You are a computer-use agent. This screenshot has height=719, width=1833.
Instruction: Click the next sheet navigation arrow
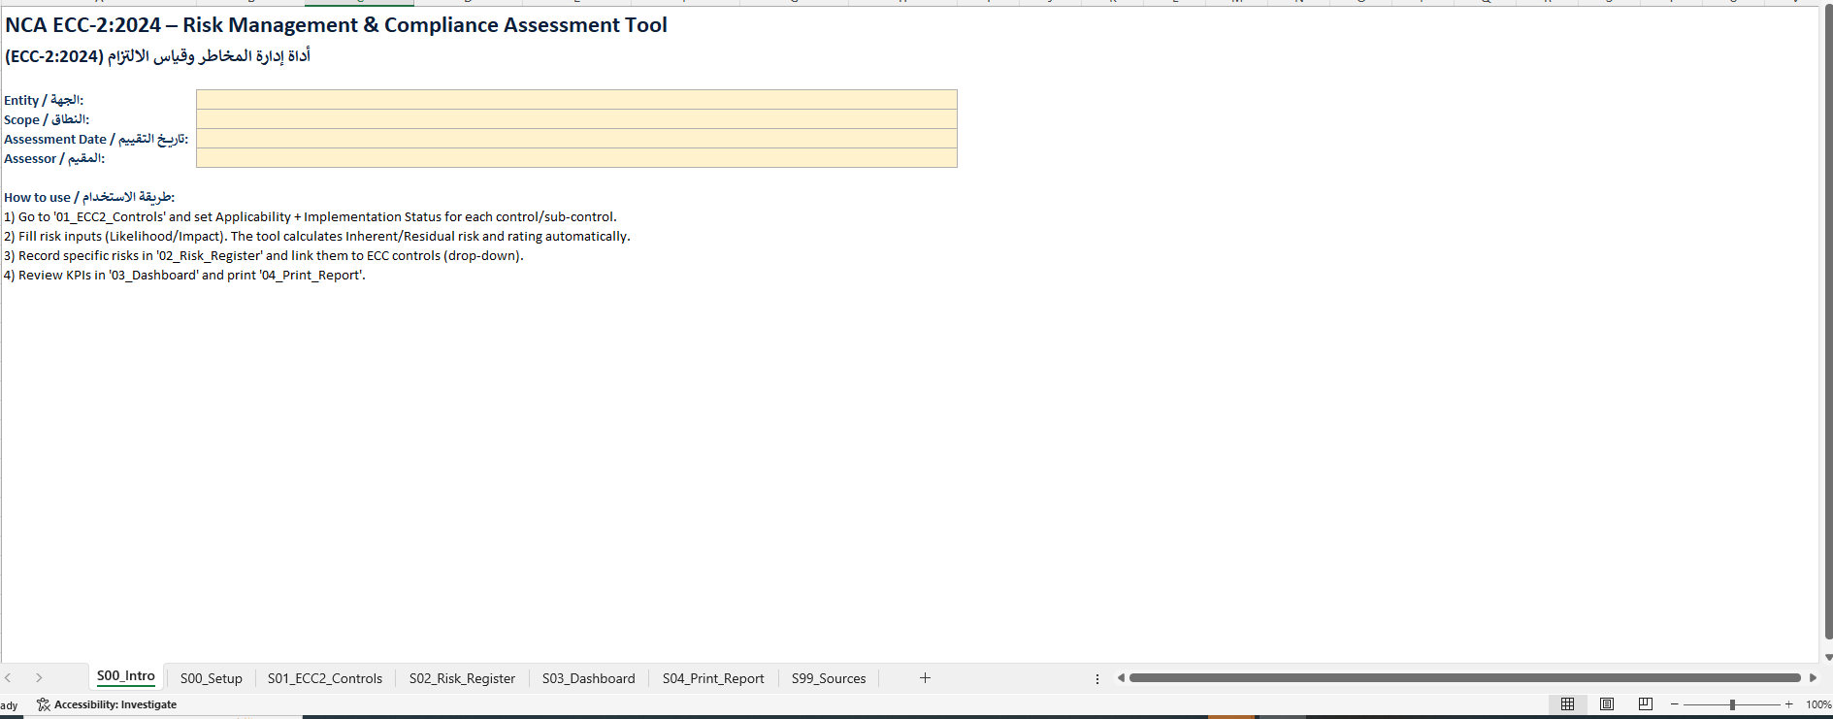[x=39, y=678]
